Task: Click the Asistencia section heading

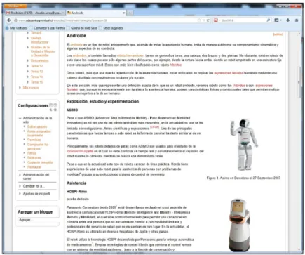Action: coord(76,183)
